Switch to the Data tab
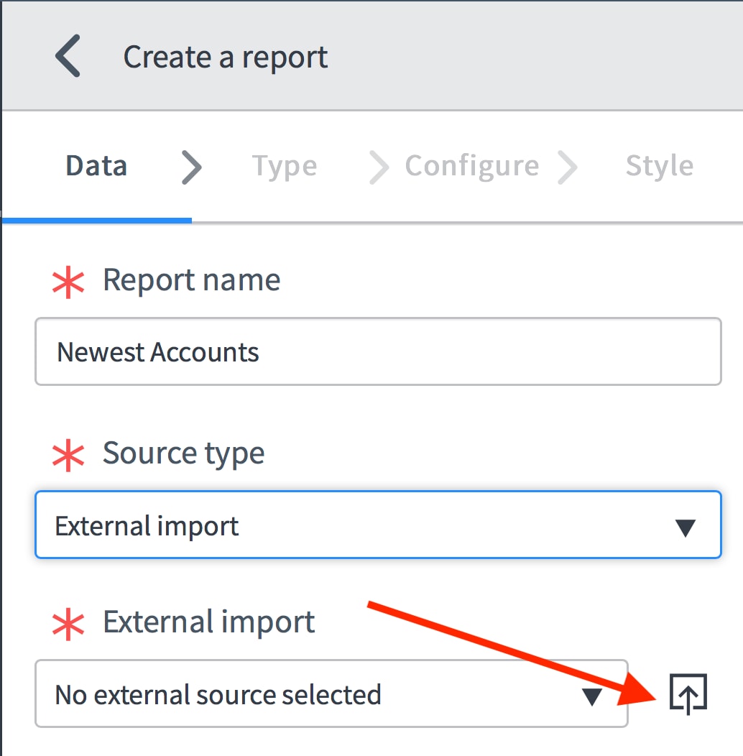 point(96,166)
